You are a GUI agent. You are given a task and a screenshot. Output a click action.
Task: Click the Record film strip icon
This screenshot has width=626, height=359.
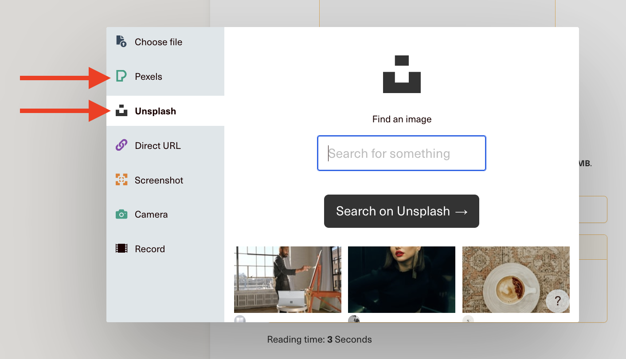[x=121, y=249]
